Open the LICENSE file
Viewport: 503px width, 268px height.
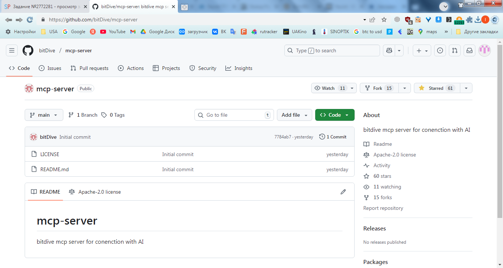tap(50, 154)
